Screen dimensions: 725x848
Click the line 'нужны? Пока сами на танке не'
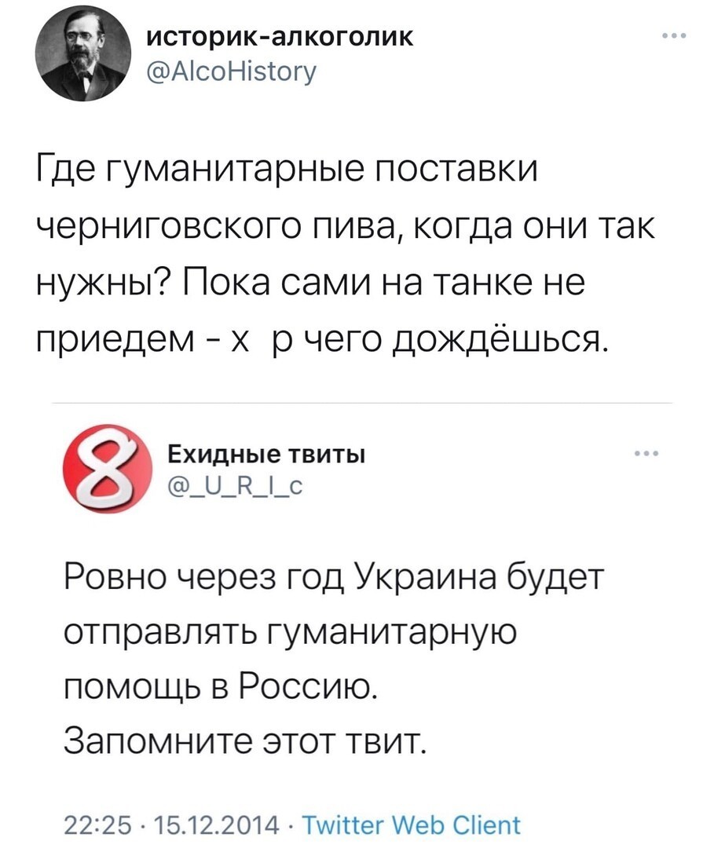[310, 283]
